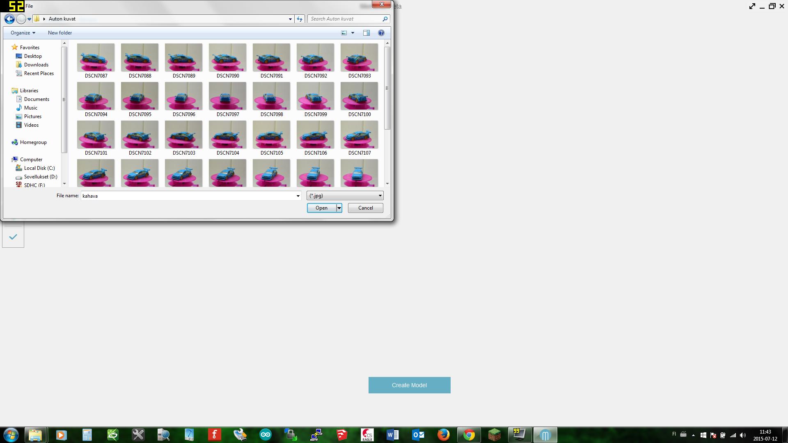Image resolution: width=788 pixels, height=443 pixels.
Task: Open the Organize menu
Action: coord(23,33)
